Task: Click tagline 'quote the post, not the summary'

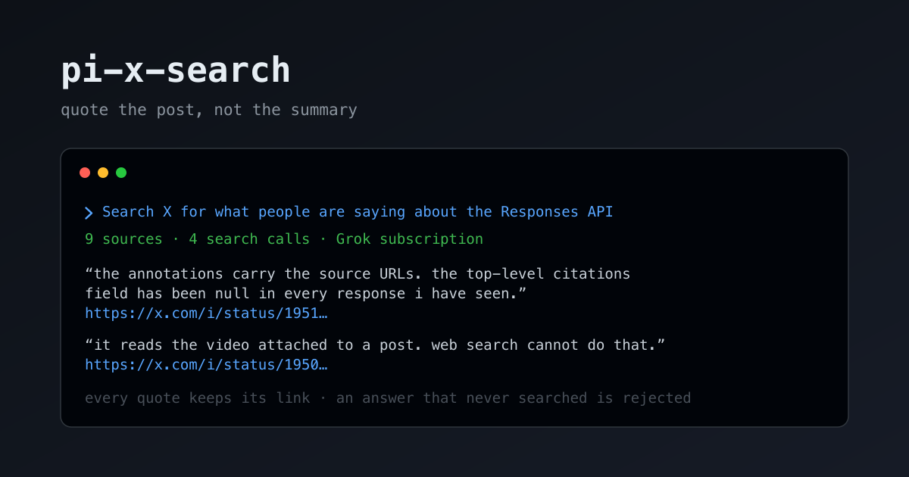Action: (x=209, y=110)
